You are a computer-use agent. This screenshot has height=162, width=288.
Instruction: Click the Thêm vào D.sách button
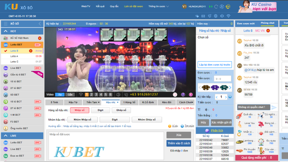(179, 143)
